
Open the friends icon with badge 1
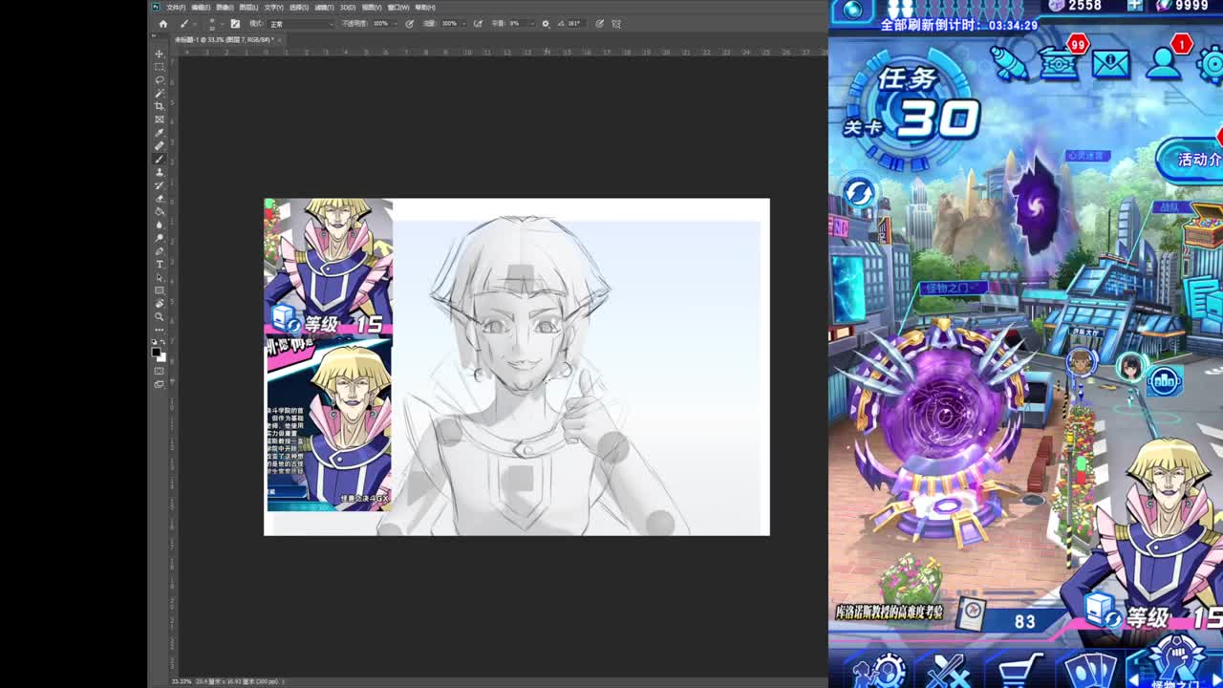tap(1164, 62)
